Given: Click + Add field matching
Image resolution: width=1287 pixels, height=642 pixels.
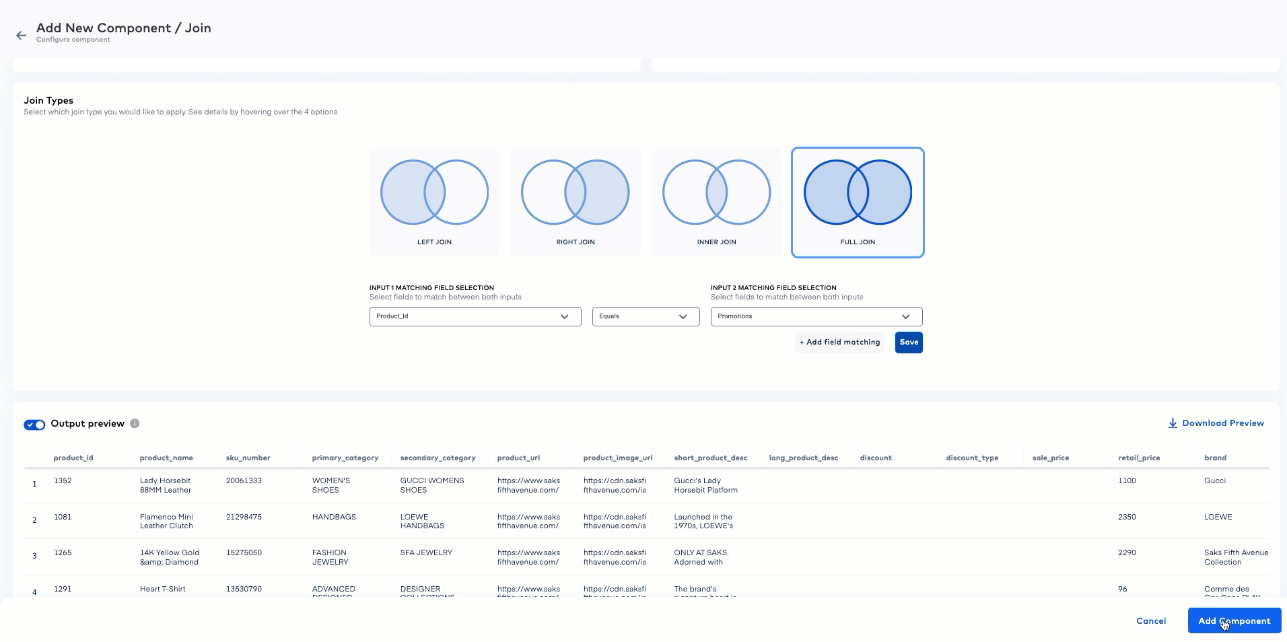Looking at the screenshot, I should click(x=839, y=342).
